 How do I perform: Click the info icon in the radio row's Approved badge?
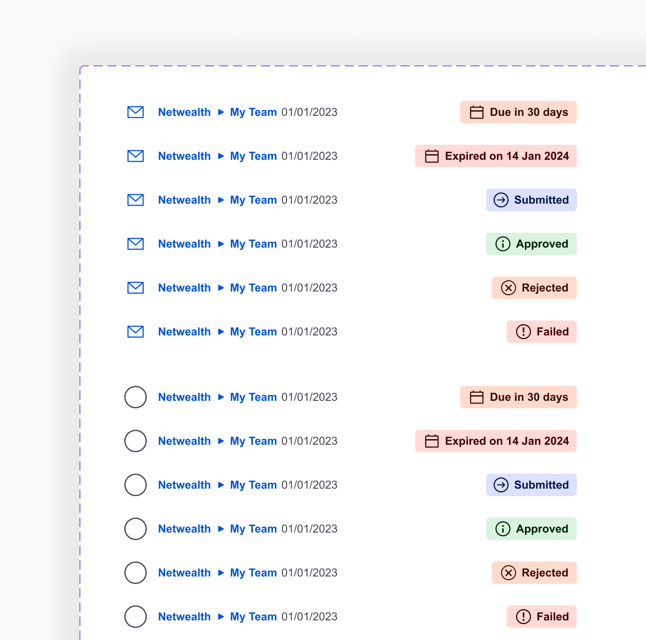(502, 529)
